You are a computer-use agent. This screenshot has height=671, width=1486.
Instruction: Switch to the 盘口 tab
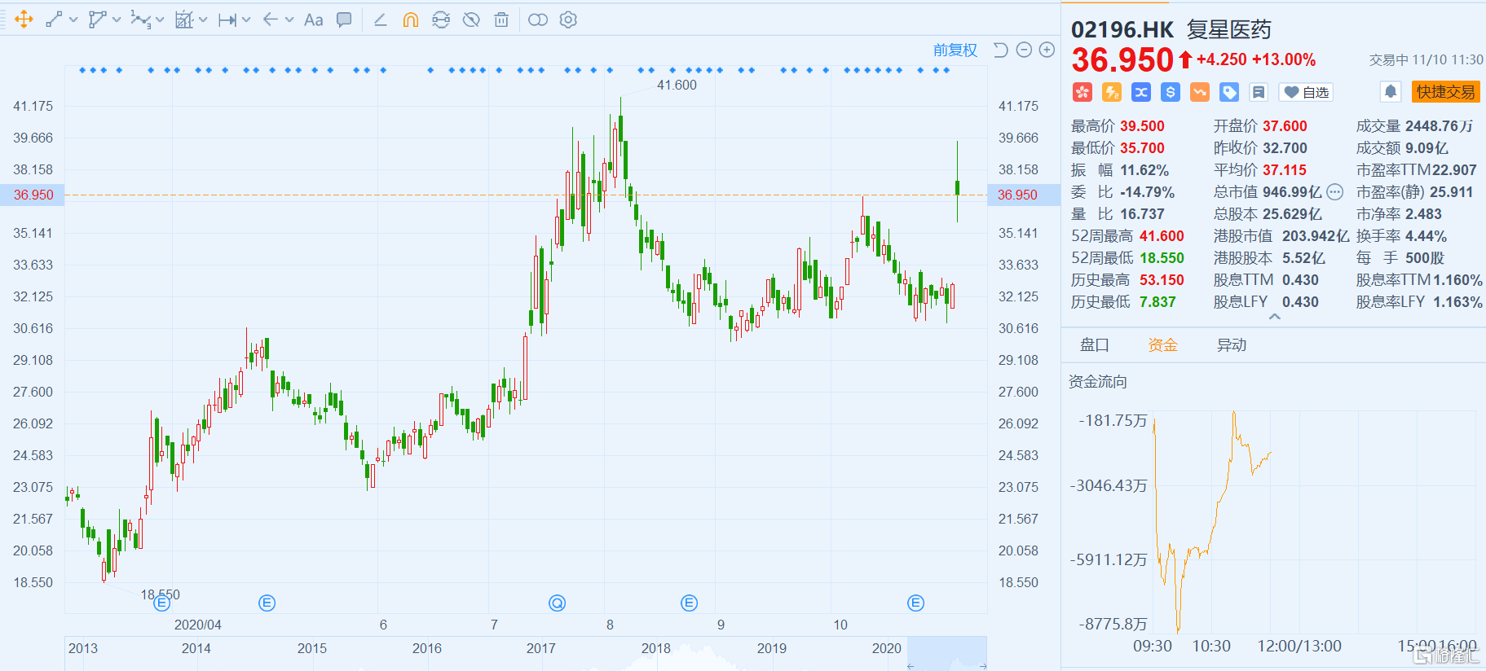pos(1095,345)
